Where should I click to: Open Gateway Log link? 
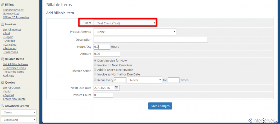(x=11, y=14)
